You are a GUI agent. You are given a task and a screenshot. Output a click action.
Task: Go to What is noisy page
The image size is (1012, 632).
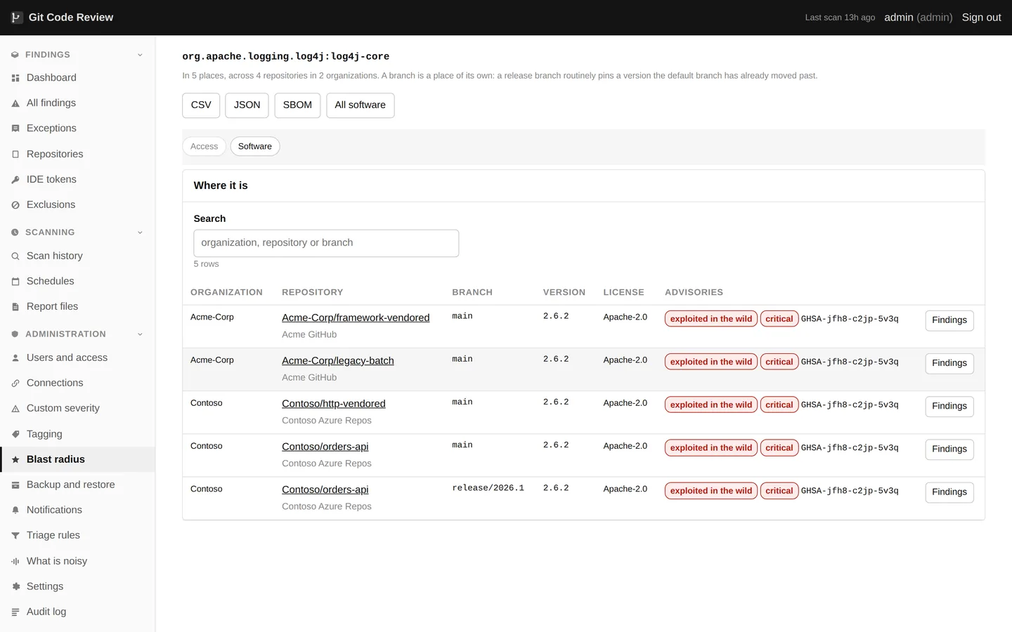tap(77, 561)
